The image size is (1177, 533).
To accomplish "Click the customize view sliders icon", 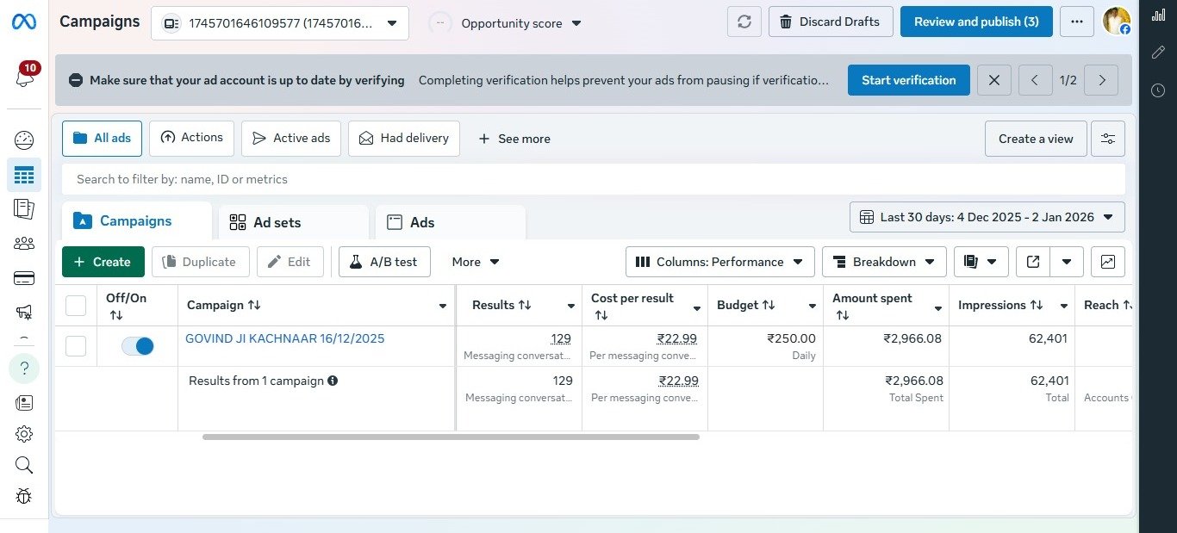I will 1108,139.
